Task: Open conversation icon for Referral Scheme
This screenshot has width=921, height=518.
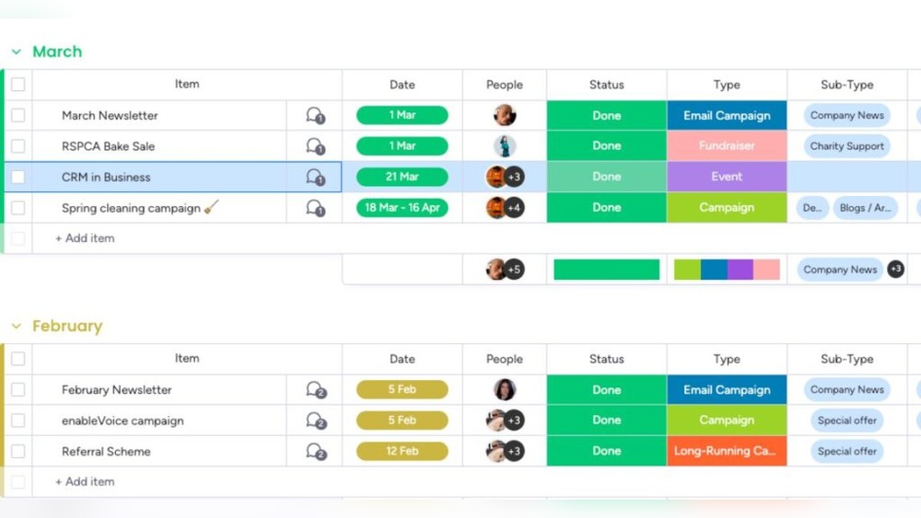Action: 315,452
